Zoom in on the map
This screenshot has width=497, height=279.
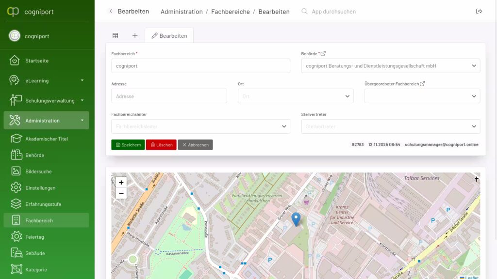pyautogui.click(x=121, y=183)
